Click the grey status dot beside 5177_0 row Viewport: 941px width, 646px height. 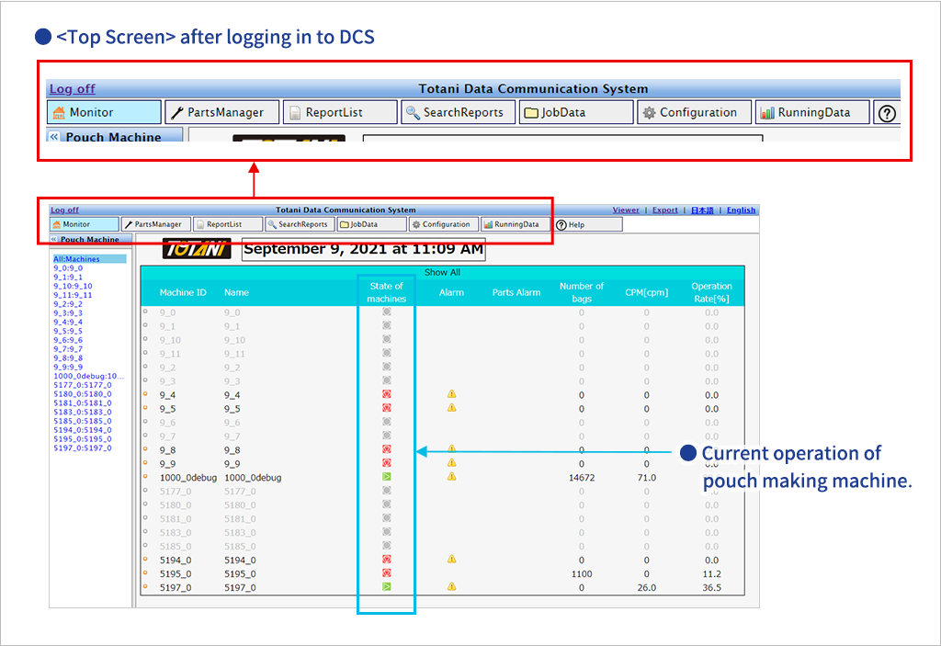(x=145, y=491)
